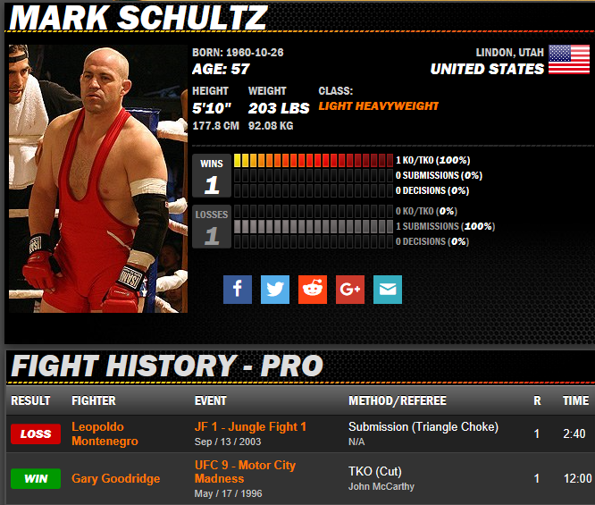Share profile on Reddit
The height and width of the screenshot is (505, 595).
coord(313,290)
